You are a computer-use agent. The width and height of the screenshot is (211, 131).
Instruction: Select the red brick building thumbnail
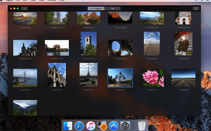pos(184,18)
